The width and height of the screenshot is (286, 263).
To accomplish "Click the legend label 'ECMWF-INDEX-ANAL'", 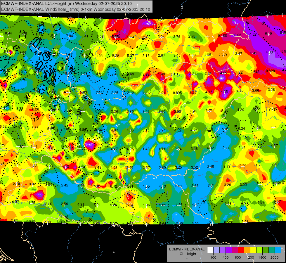I will pos(187,249).
